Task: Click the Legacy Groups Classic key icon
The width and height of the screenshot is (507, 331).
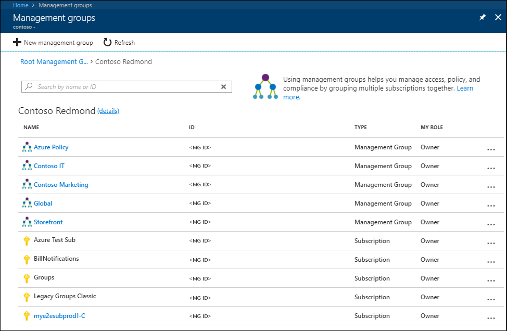Action: coord(27,297)
